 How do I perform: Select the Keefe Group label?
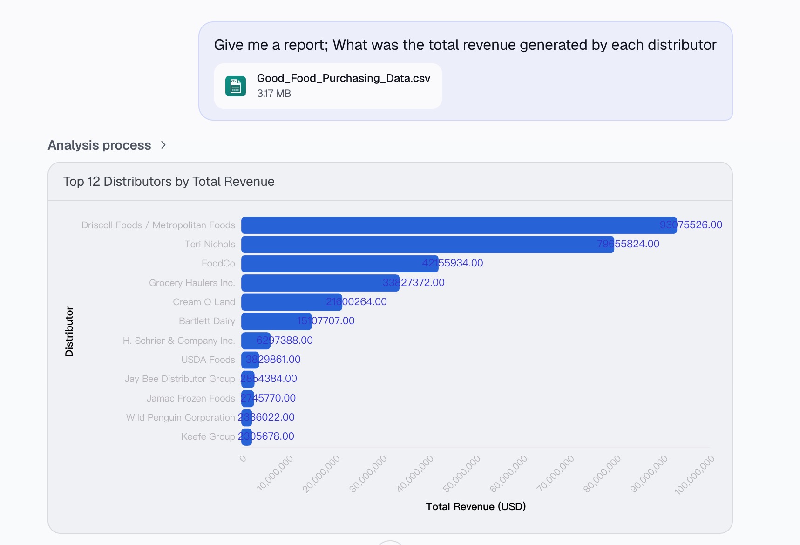click(208, 436)
